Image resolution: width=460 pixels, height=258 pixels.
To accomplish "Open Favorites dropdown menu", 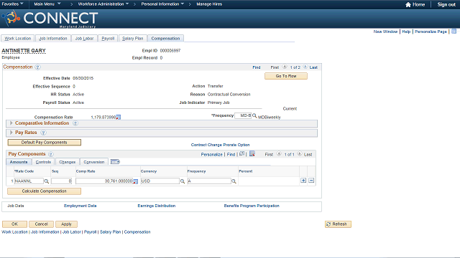I will coord(13,4).
